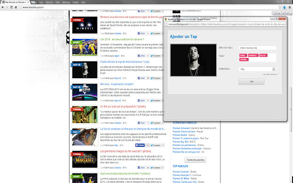Click Facebook J'aime on Mtv ema article

point(141,101)
